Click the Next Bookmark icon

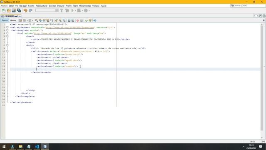pyautogui.click(x=60, y=20)
